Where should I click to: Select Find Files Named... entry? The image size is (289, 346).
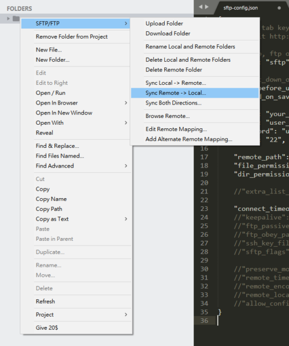(x=76, y=156)
